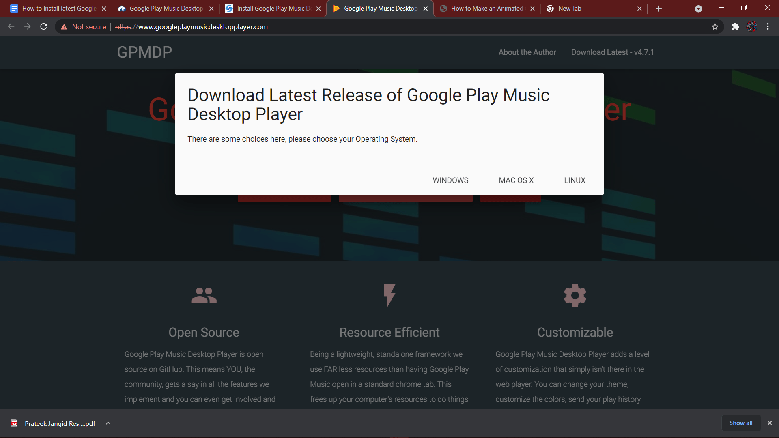Screen dimensions: 779x438
Task: Expand the tab search dropdown arrow
Action: tap(698, 9)
